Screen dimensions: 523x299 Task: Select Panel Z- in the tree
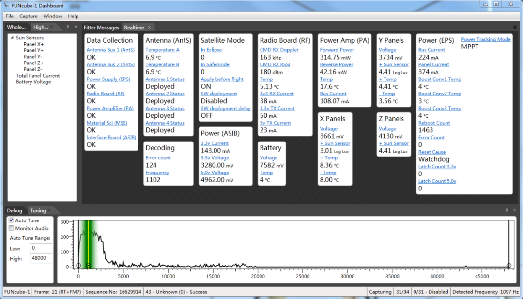[33, 69]
